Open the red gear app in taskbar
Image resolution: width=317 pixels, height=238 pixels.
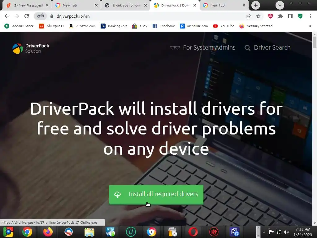[214, 232]
